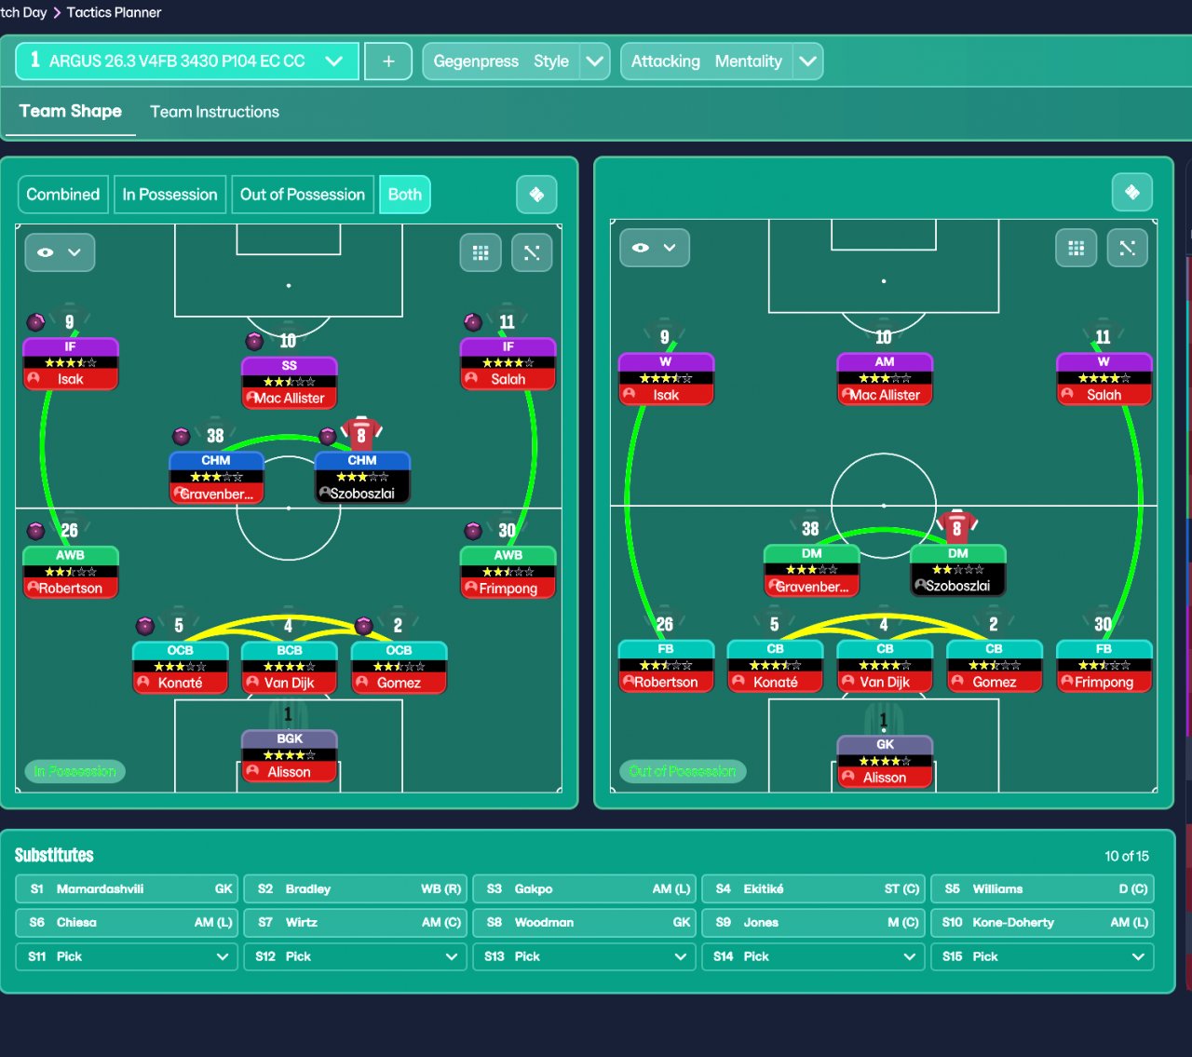1192x1057 pixels.
Task: Click In Possession label on left pitch
Action: click(x=74, y=771)
